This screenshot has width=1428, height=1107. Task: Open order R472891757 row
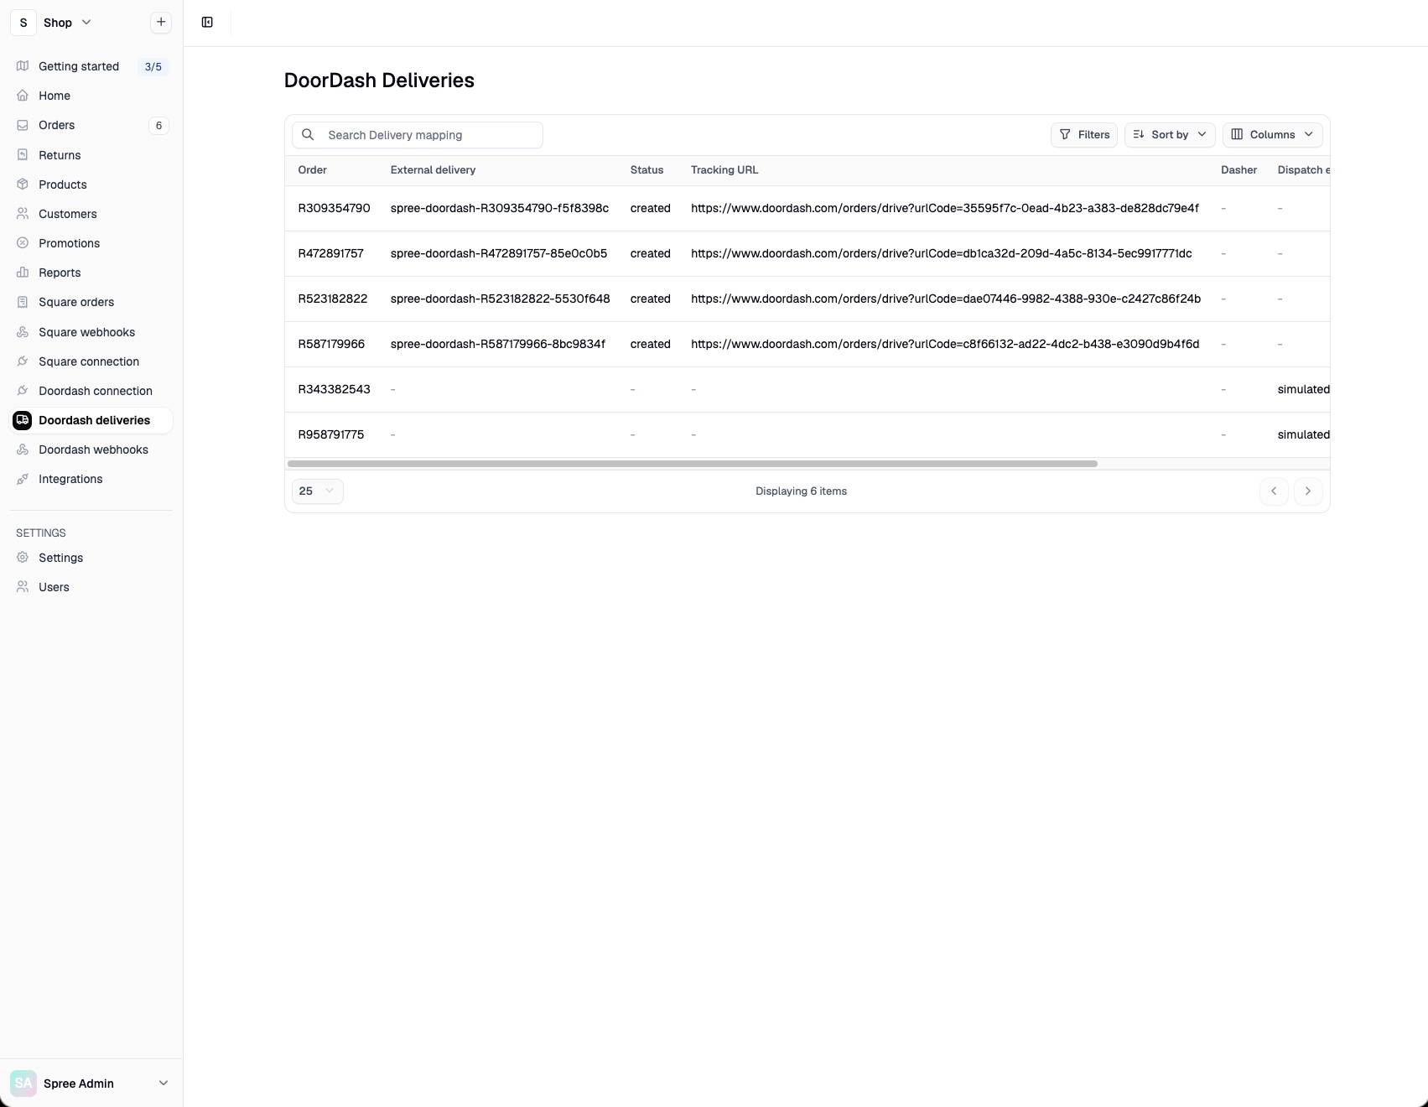click(x=807, y=253)
